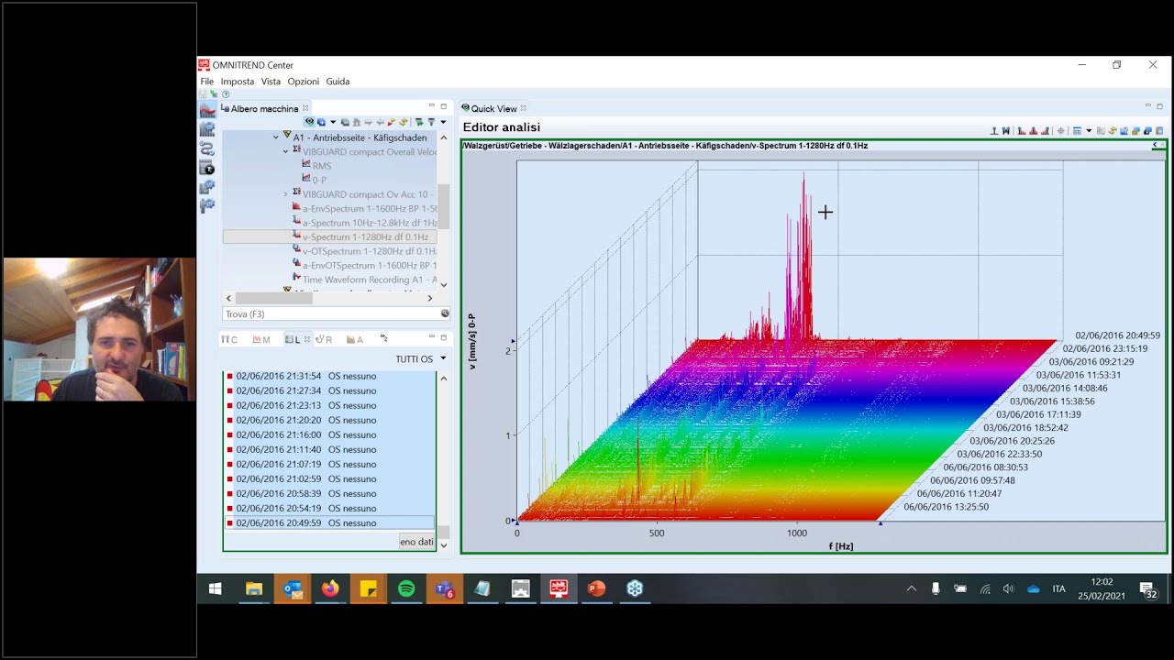Select the sideband cursor tool

pyautogui.click(x=1034, y=130)
